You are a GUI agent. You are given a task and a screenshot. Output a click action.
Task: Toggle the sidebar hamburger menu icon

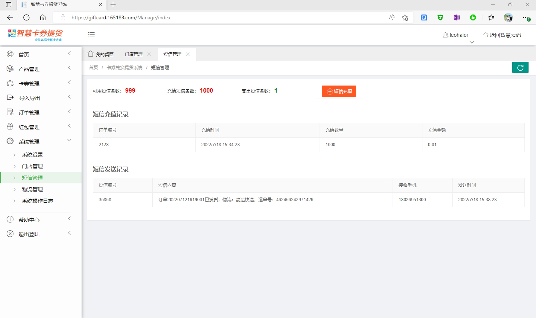91,34
